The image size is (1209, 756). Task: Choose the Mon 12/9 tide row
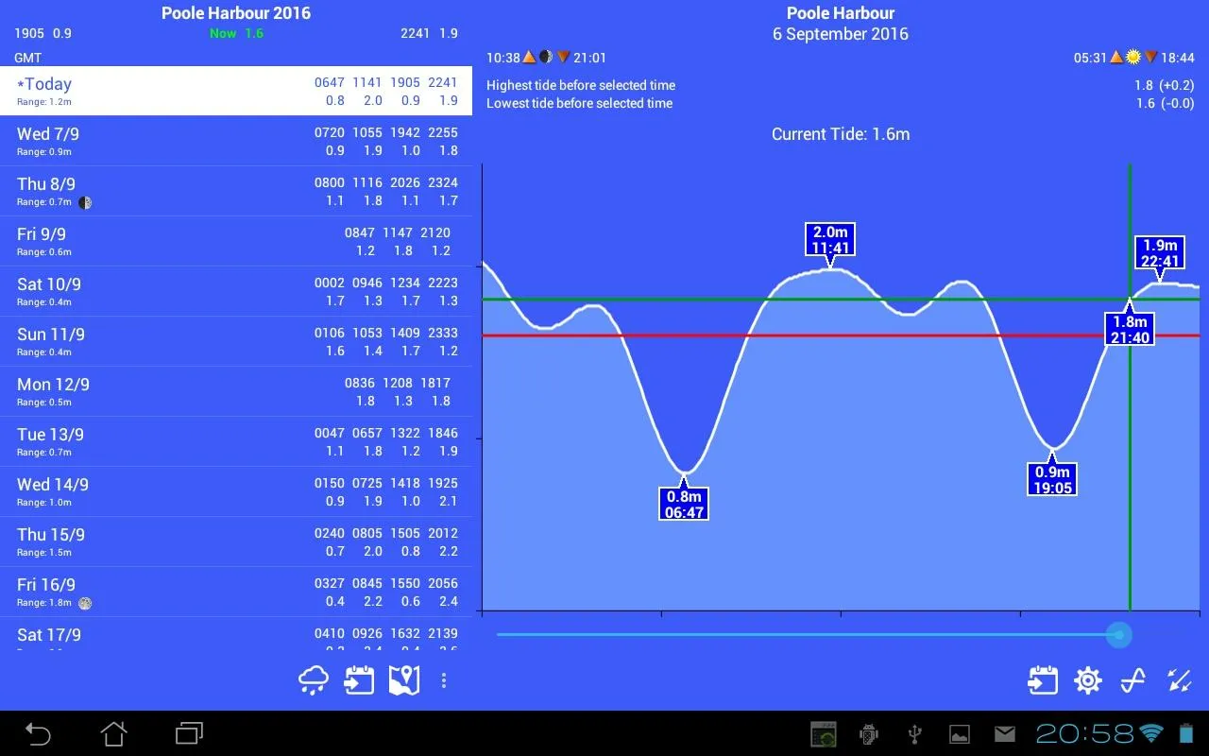236,391
